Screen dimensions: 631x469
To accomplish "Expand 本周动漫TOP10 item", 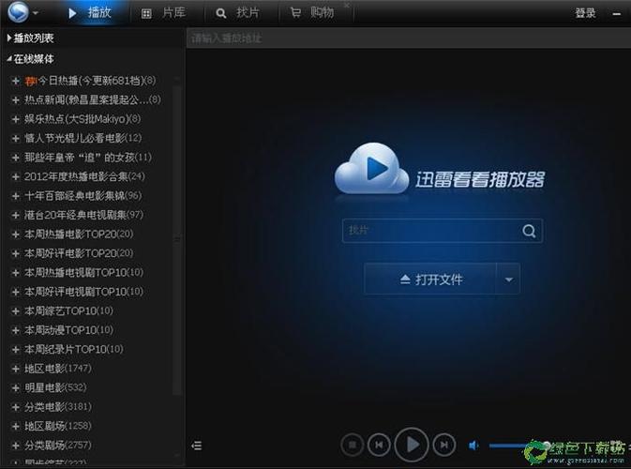I will point(16,330).
